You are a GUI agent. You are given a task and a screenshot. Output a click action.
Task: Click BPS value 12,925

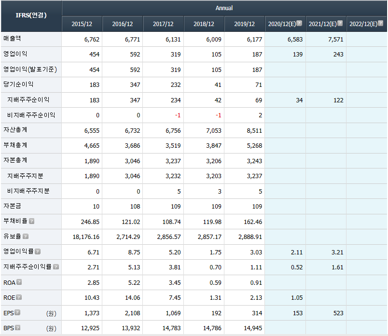[90, 328]
